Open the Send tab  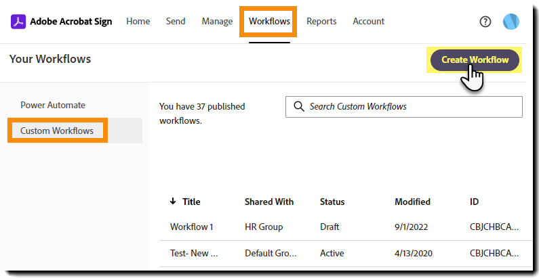[176, 22]
